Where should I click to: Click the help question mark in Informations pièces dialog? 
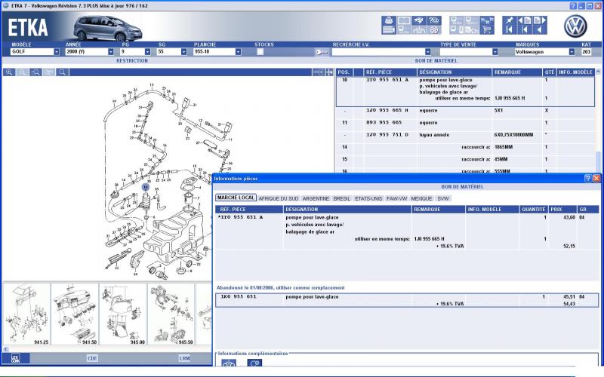coord(588,178)
